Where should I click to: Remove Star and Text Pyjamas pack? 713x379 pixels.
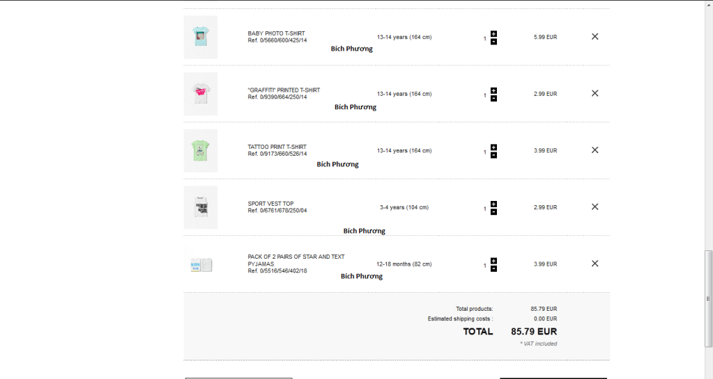click(595, 264)
